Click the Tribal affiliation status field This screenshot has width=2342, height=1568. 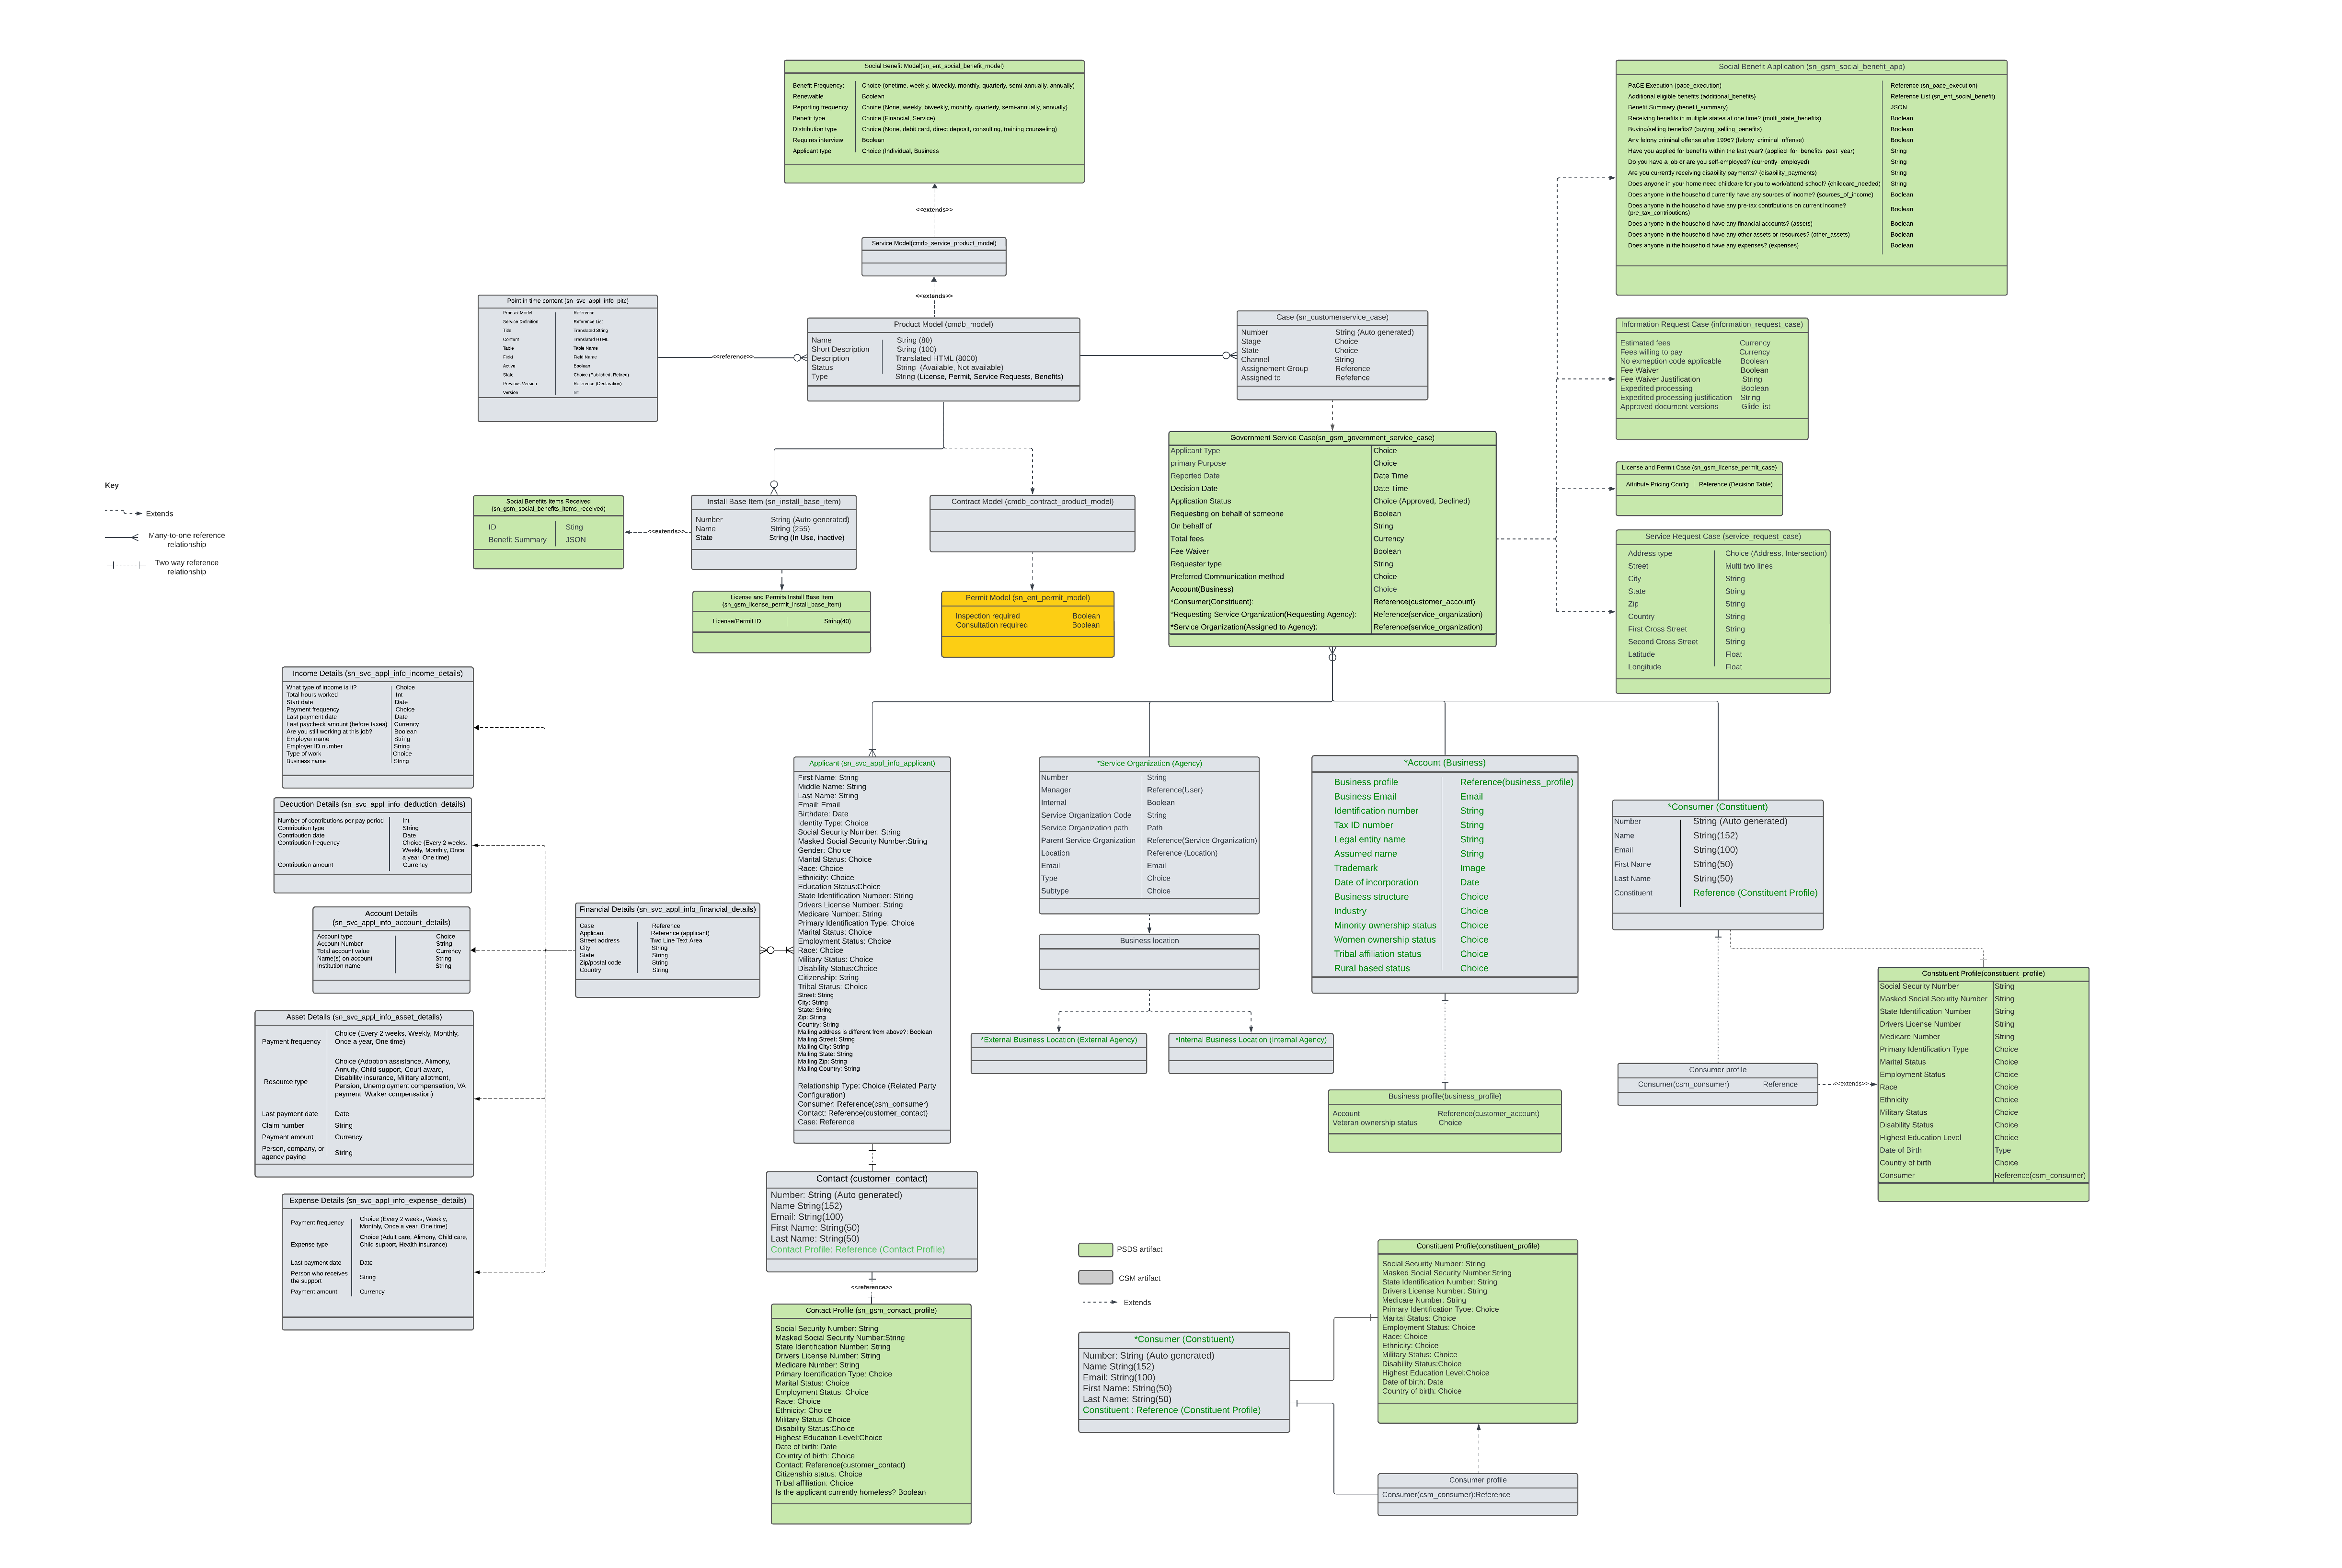(1377, 954)
